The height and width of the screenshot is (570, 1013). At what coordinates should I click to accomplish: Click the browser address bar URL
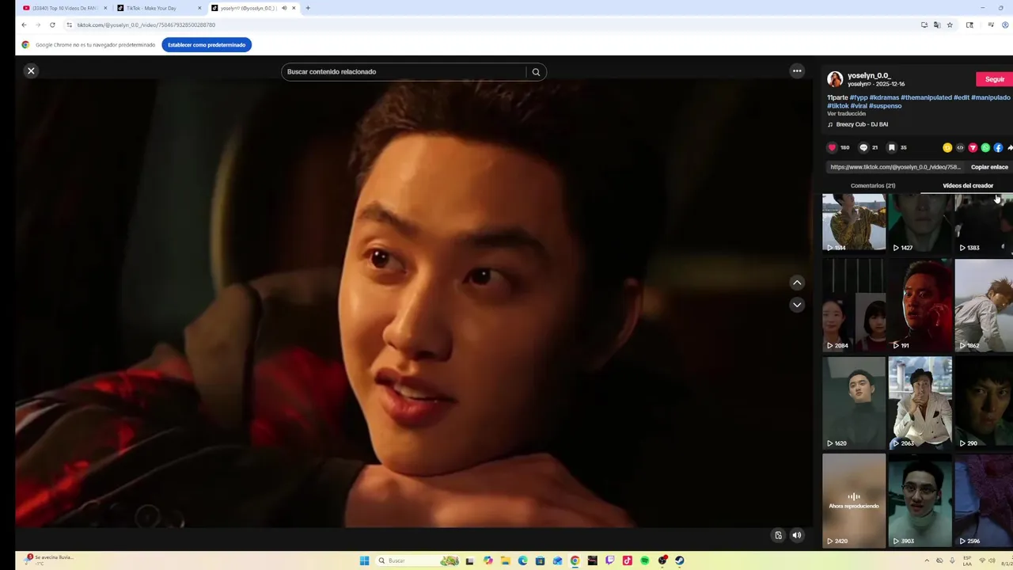point(146,25)
